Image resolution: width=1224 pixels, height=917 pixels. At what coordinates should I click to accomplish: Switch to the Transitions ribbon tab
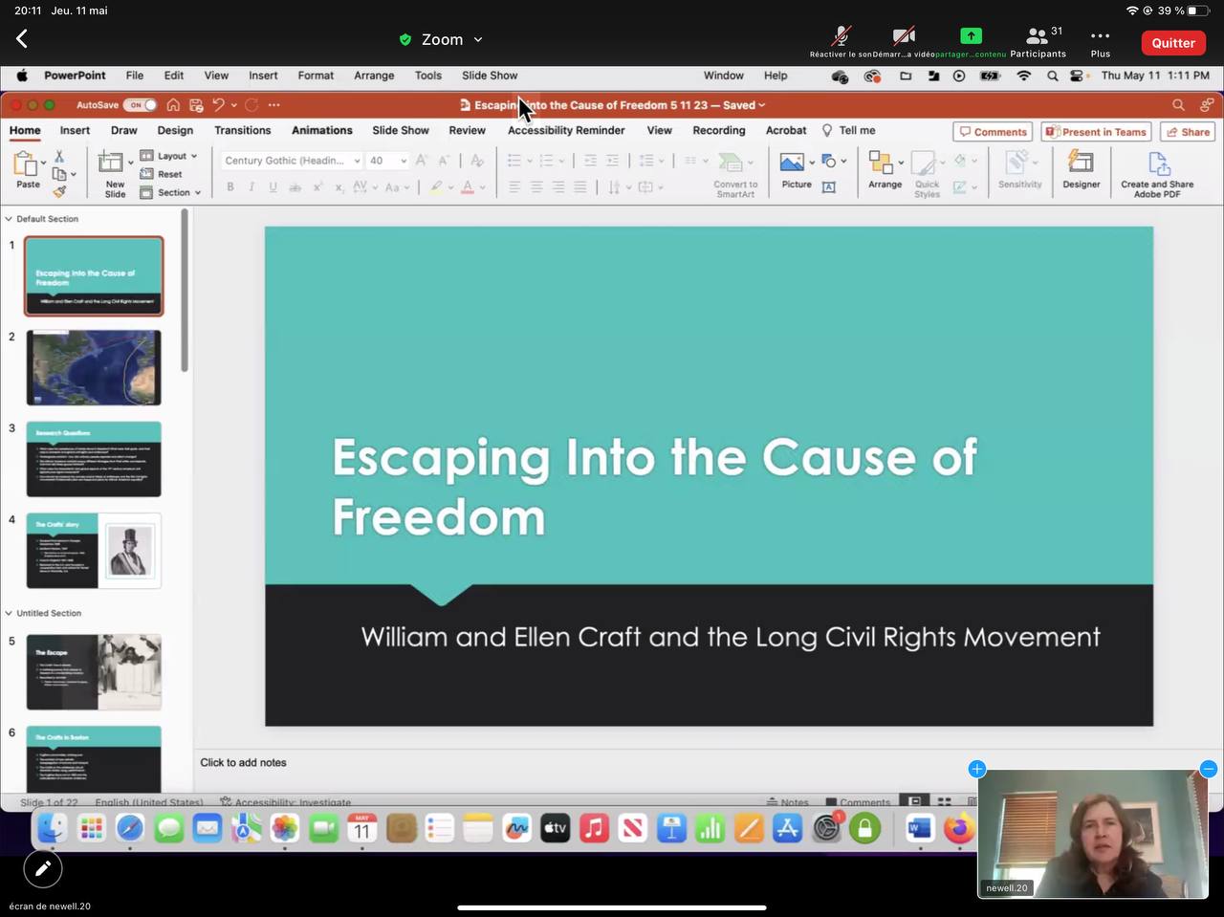242,131
